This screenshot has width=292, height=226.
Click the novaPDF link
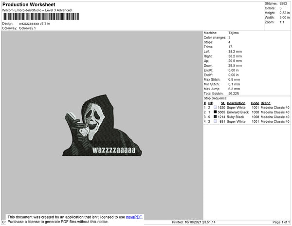click(x=134, y=217)
